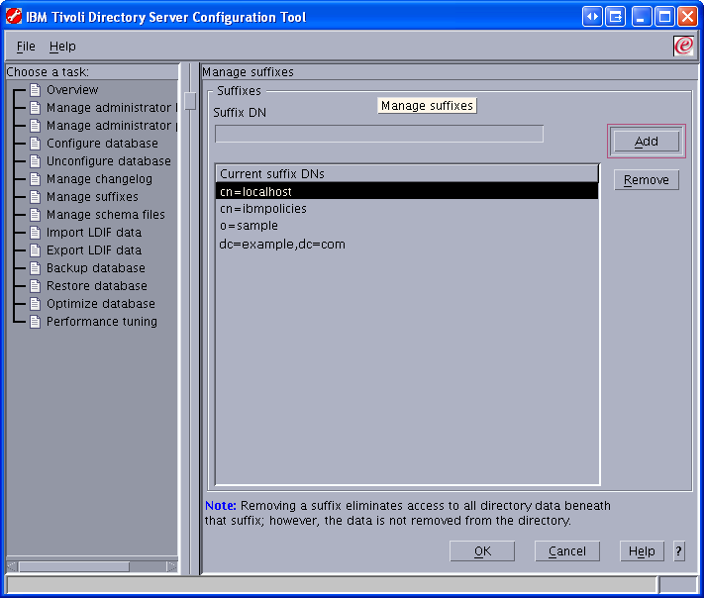Screen dimensions: 704x598
Task: Focus the Suffix DN input field
Action: tap(379, 134)
